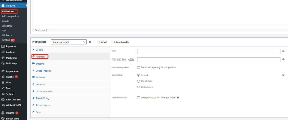The height and width of the screenshot is (120, 288).
Task: Click the Broken Links icon
Action: (3, 118)
